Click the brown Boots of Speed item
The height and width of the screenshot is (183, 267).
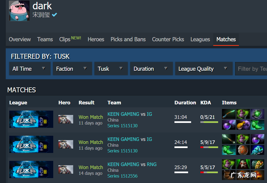(229, 175)
